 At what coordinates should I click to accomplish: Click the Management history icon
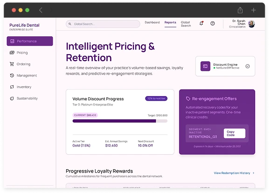12,76
